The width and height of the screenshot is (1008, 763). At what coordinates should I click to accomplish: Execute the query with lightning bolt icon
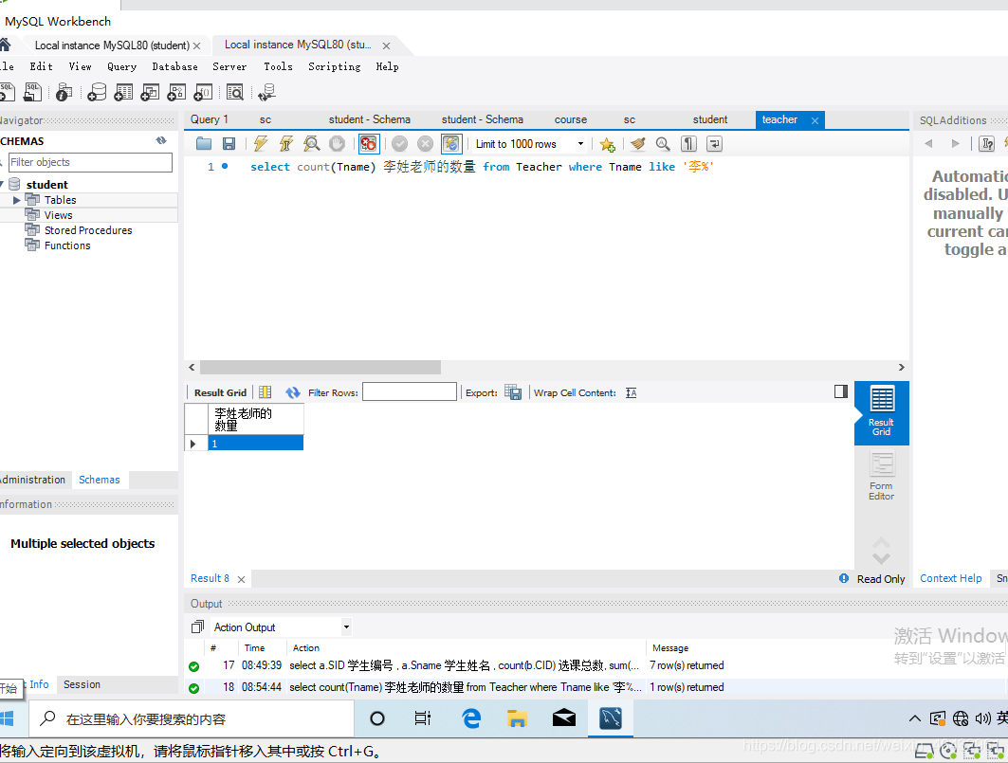[261, 143]
